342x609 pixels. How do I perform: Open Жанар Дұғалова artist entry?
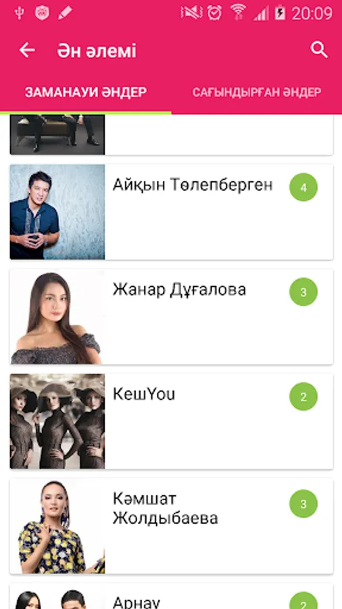click(171, 317)
